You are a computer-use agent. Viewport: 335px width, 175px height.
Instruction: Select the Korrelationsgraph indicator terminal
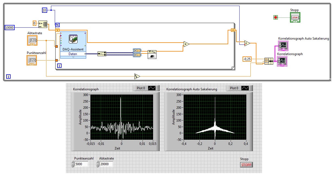[x=282, y=62]
